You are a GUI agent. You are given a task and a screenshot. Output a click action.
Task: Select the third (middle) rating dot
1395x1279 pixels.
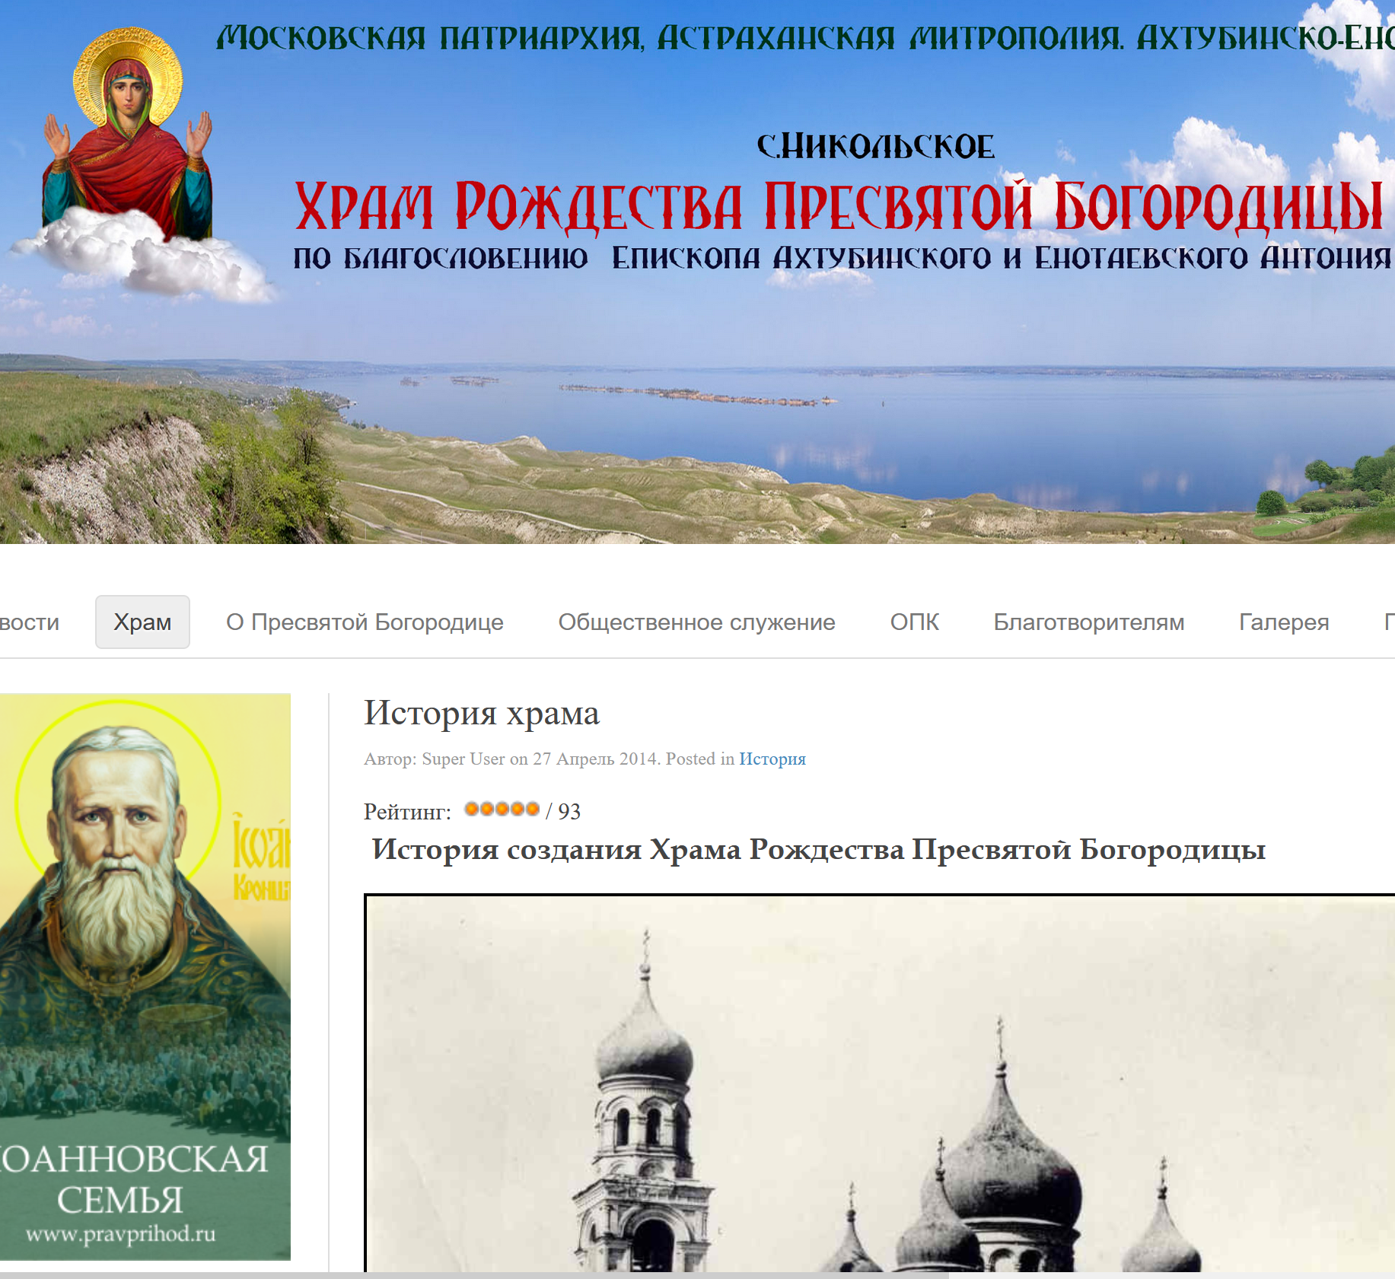point(502,809)
